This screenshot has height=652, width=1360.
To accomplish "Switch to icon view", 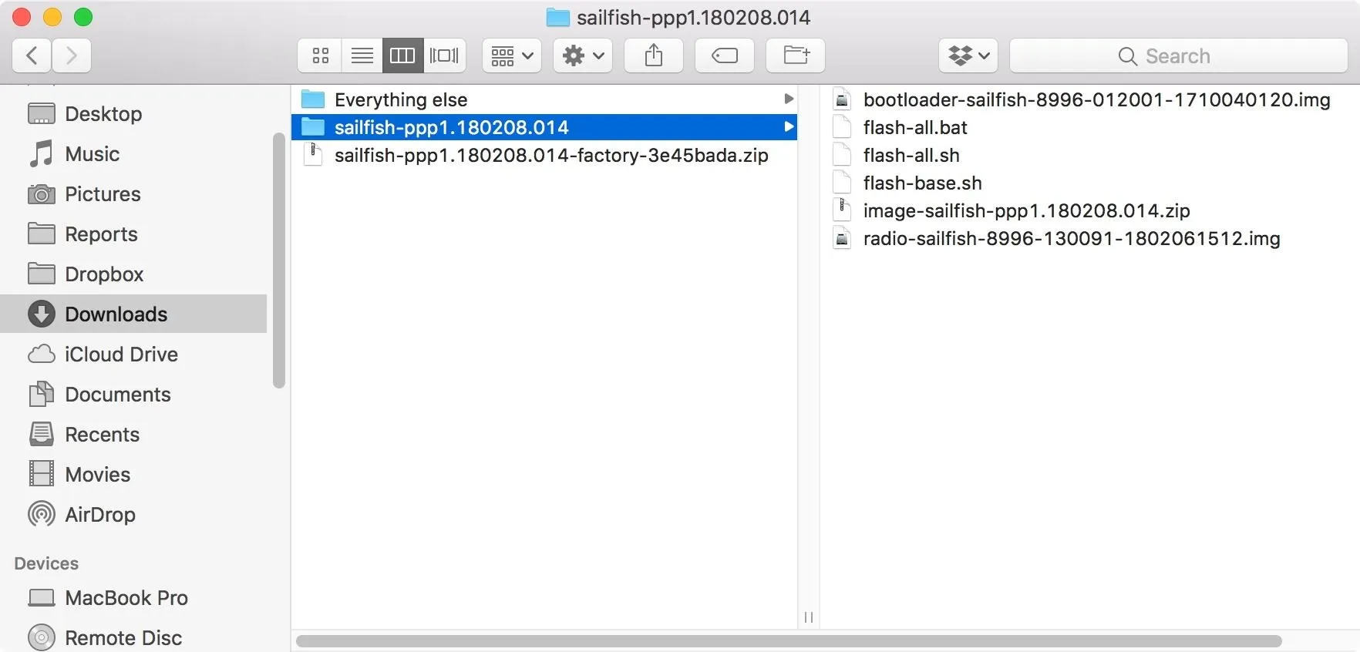I will (x=320, y=55).
